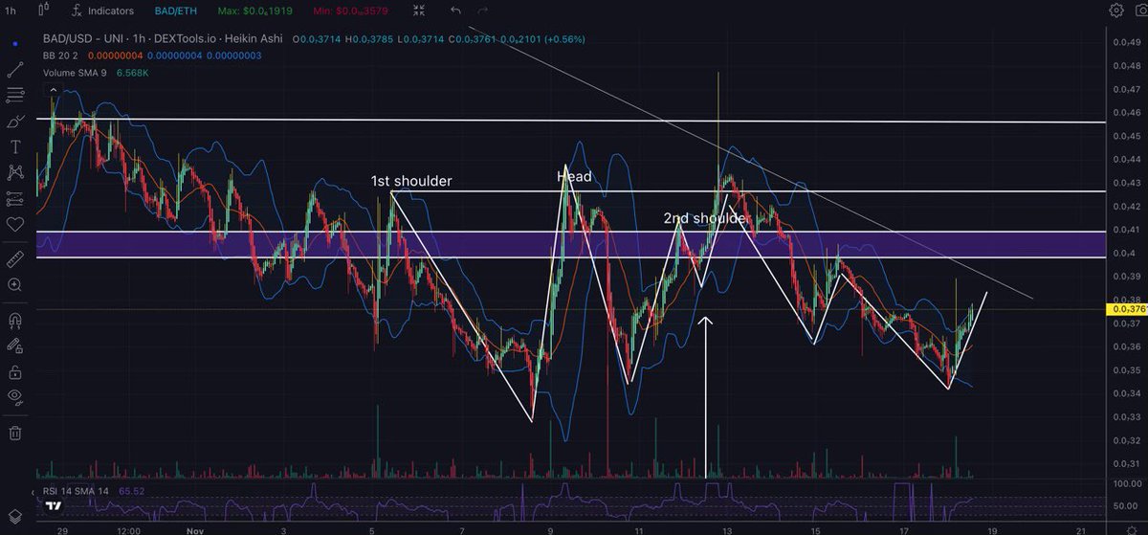
Task: Toggle stay in drawing mode pencil-lock
Action: coord(14,346)
